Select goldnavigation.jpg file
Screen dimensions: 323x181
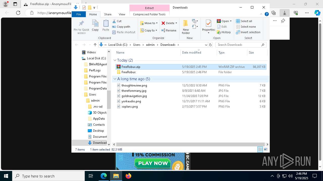click(191, 96)
